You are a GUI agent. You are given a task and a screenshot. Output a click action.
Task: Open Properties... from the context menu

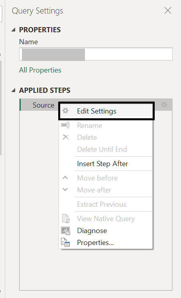click(95, 243)
